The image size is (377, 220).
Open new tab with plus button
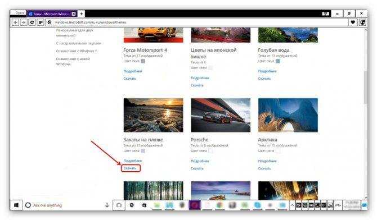81,14
